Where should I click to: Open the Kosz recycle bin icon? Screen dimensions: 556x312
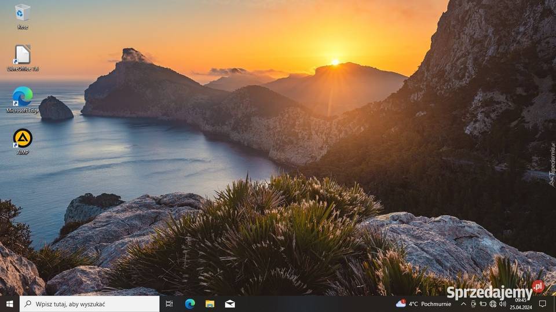23,16
